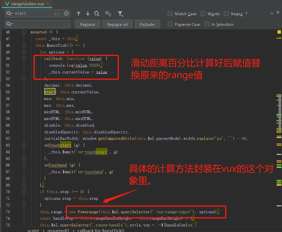Viewport: 282px width, 232px height.
Task: Click disabledOpacity key on line 61
Action: pos(61,132)
